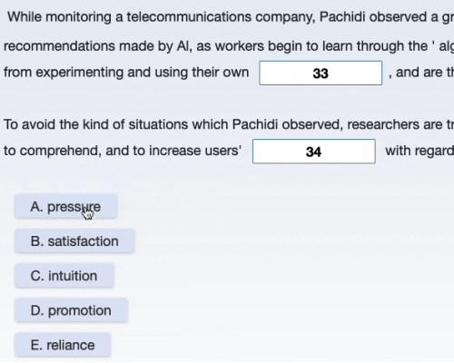The image size is (454, 363).
Task: Choose the B. satisfaction option
Action: [x=74, y=241]
